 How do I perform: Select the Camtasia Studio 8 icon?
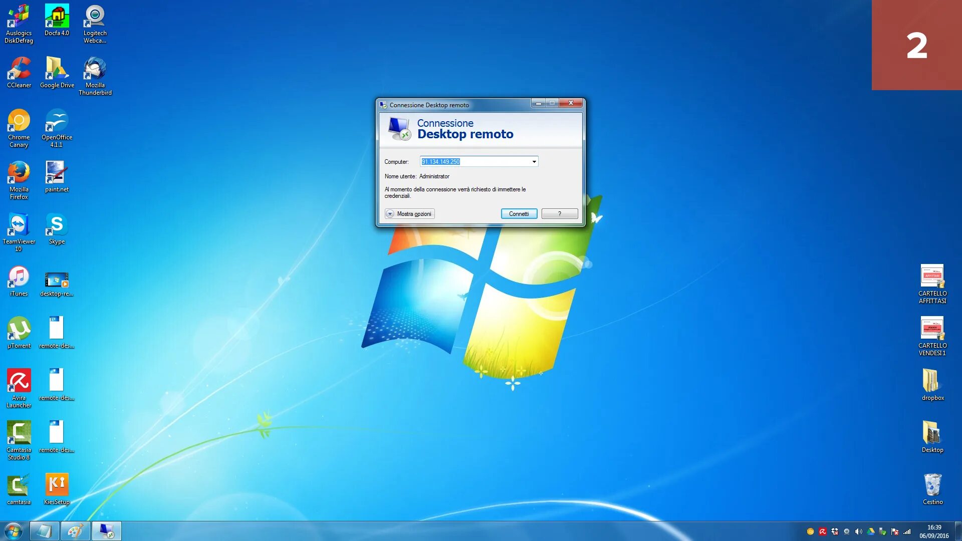click(19, 439)
